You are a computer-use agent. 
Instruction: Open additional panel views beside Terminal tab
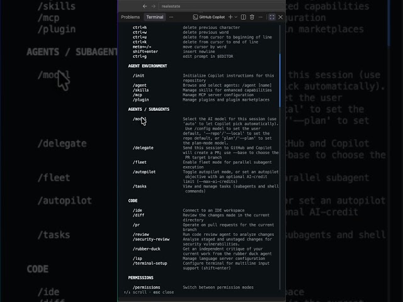pos(171,17)
